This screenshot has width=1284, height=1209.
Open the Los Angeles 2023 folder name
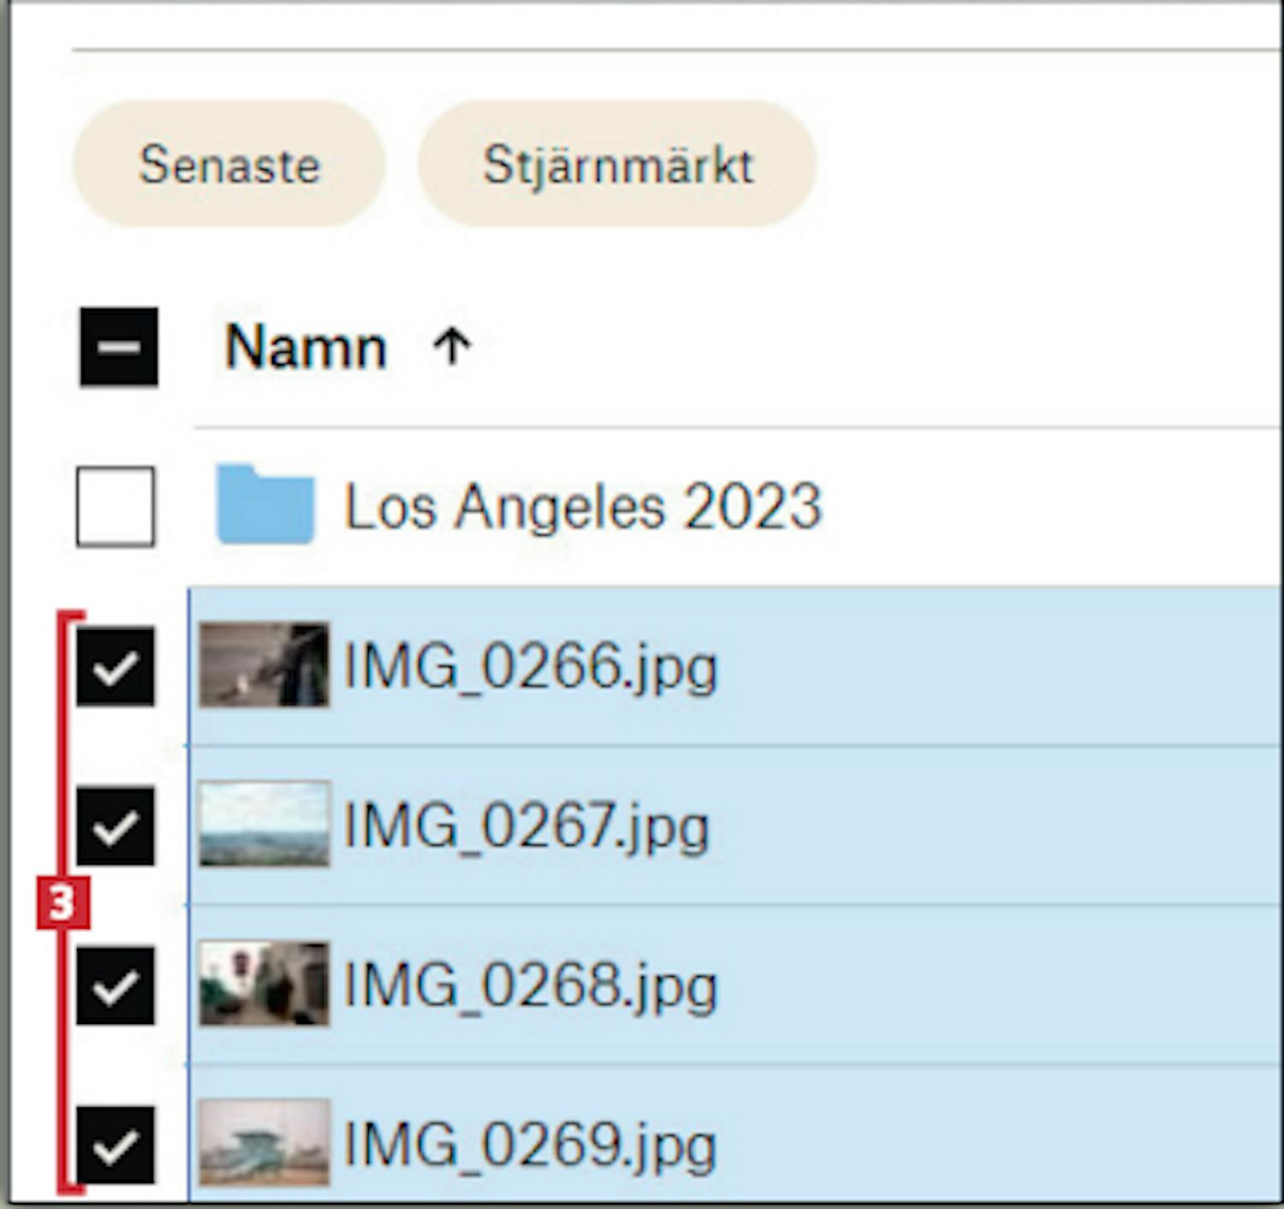pos(582,506)
